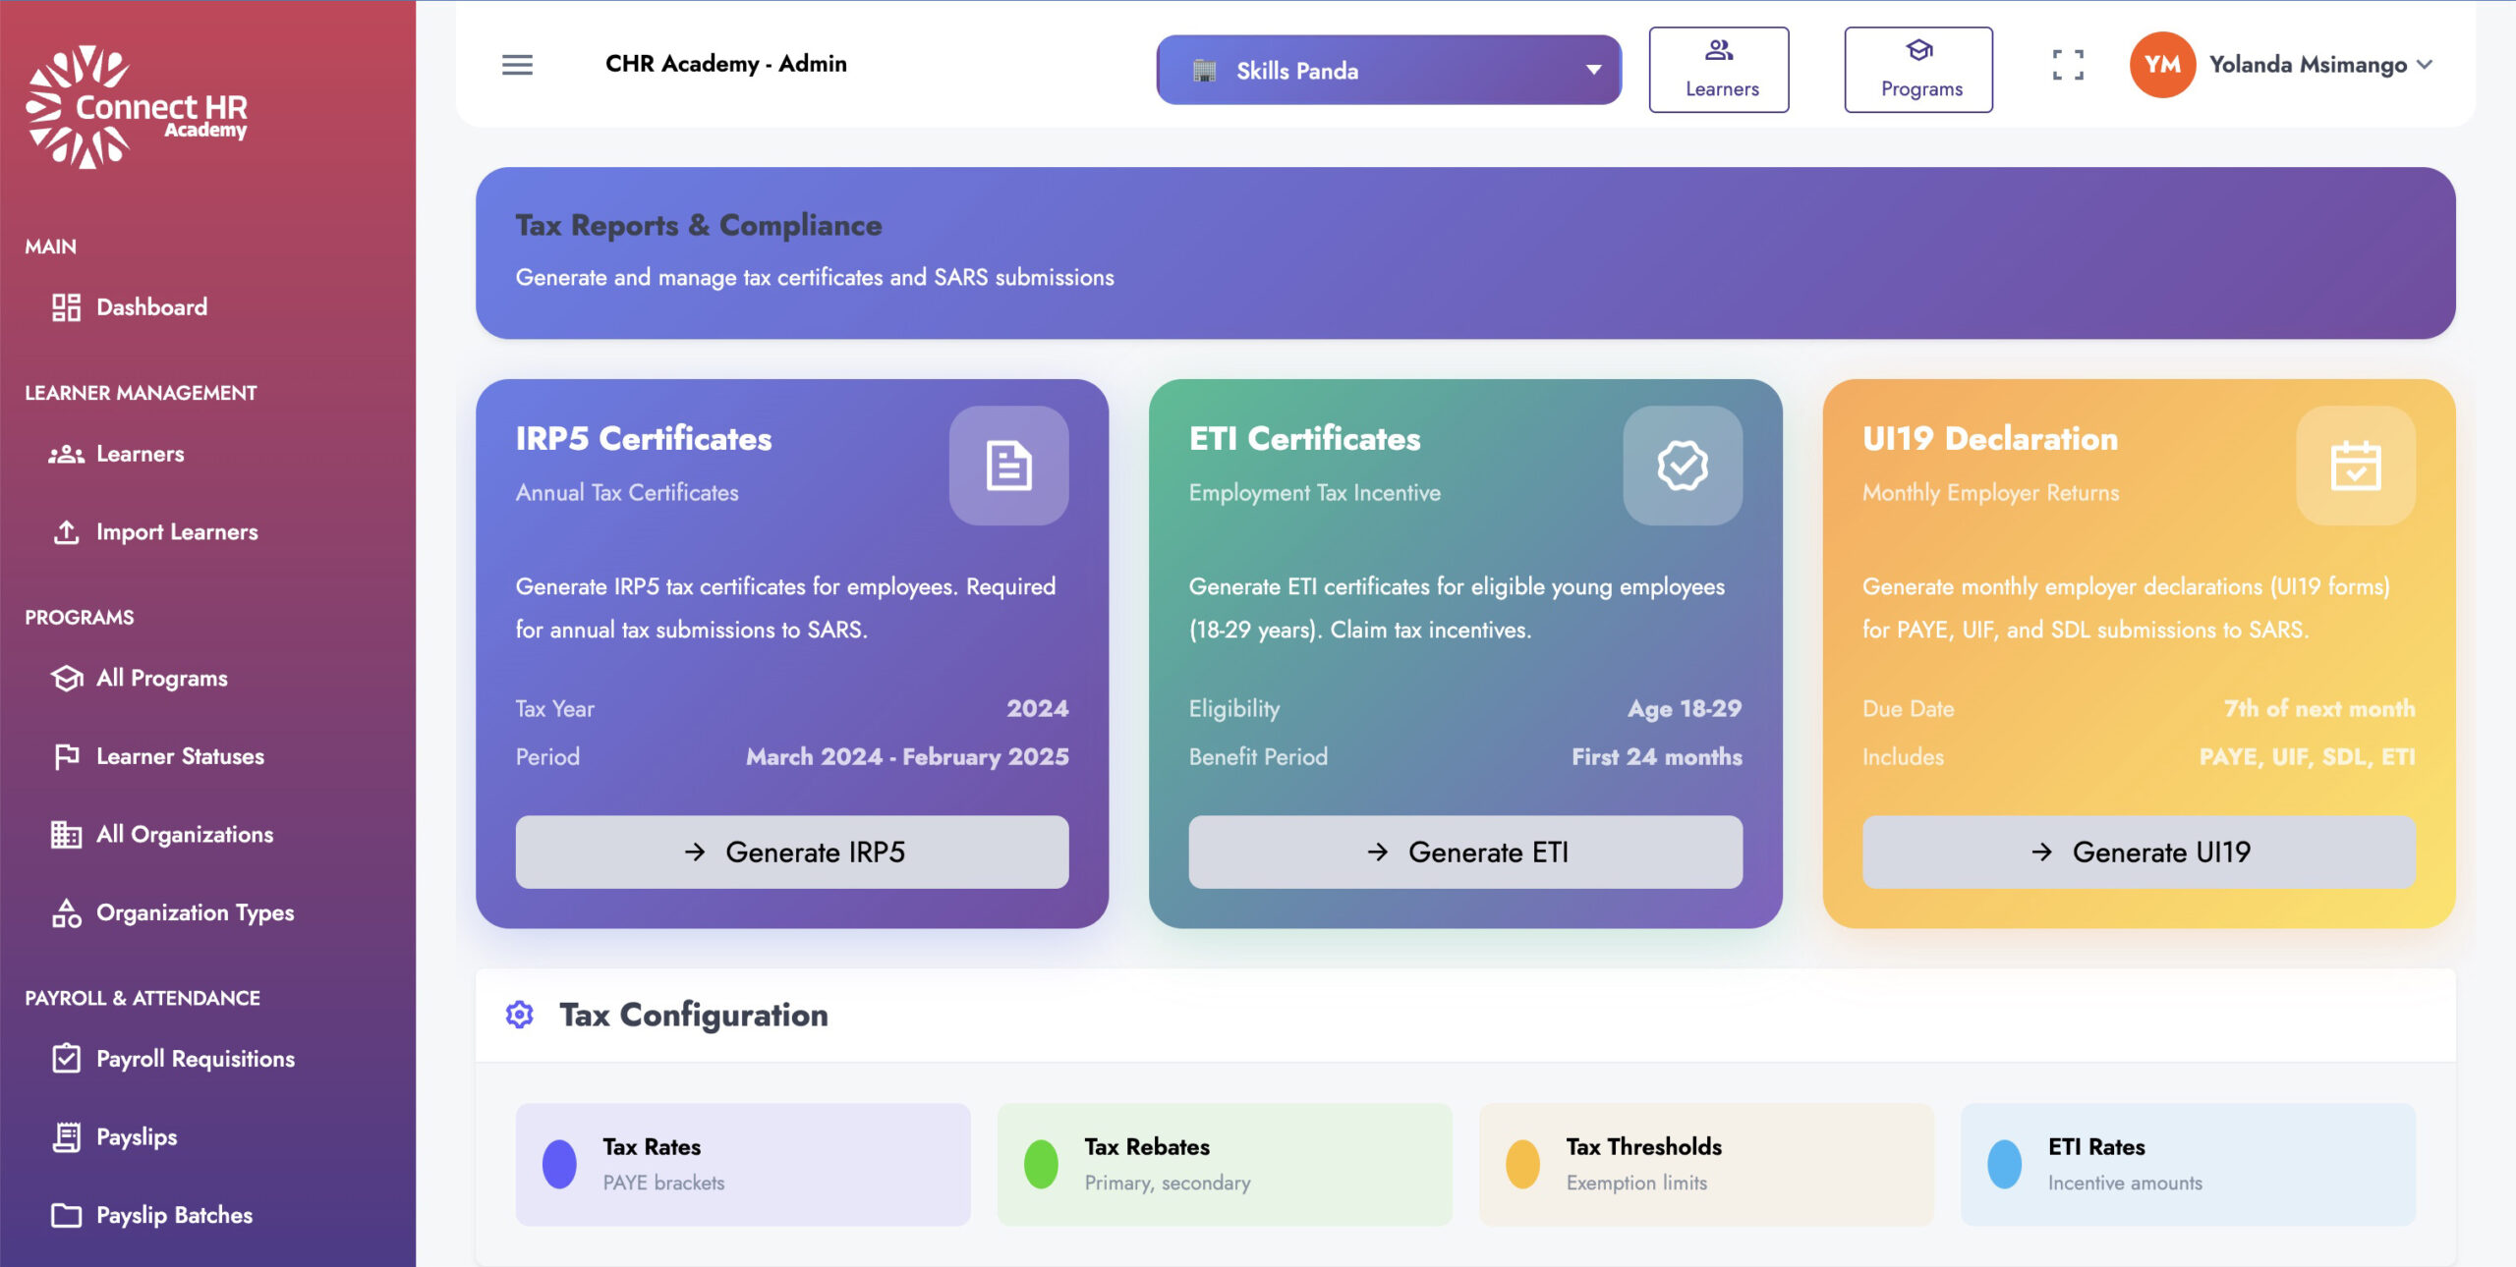
Task: Switch to the Programs tab
Action: click(x=1917, y=68)
